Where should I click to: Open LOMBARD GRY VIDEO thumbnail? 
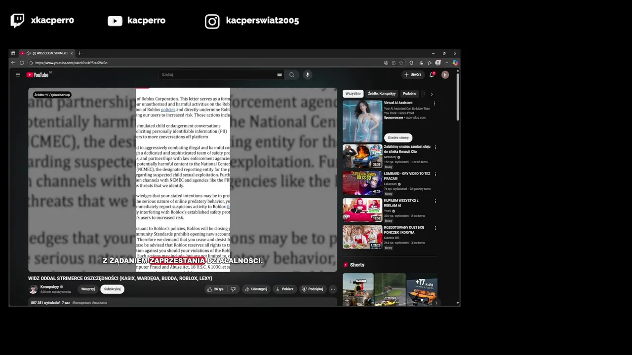point(362,183)
